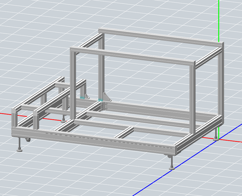Viewport: 242px width, 196px height.
Task: Select the tall front-right vertical post
Action: (x=192, y=100)
